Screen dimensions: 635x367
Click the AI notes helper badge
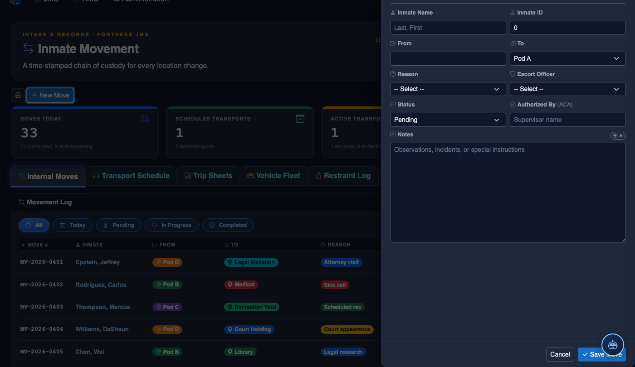click(618, 135)
